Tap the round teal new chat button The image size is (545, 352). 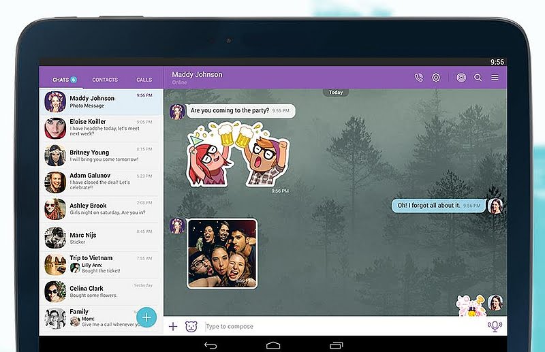pos(146,317)
